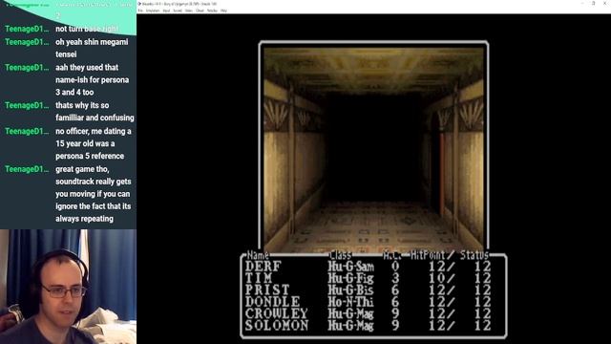
Task: Click username beside 'oh yeah shin megami' message
Action: 27,42
